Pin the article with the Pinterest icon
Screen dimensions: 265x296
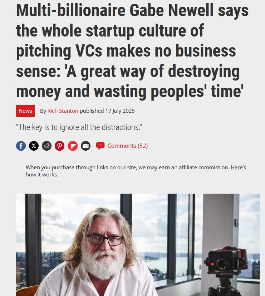60,146
